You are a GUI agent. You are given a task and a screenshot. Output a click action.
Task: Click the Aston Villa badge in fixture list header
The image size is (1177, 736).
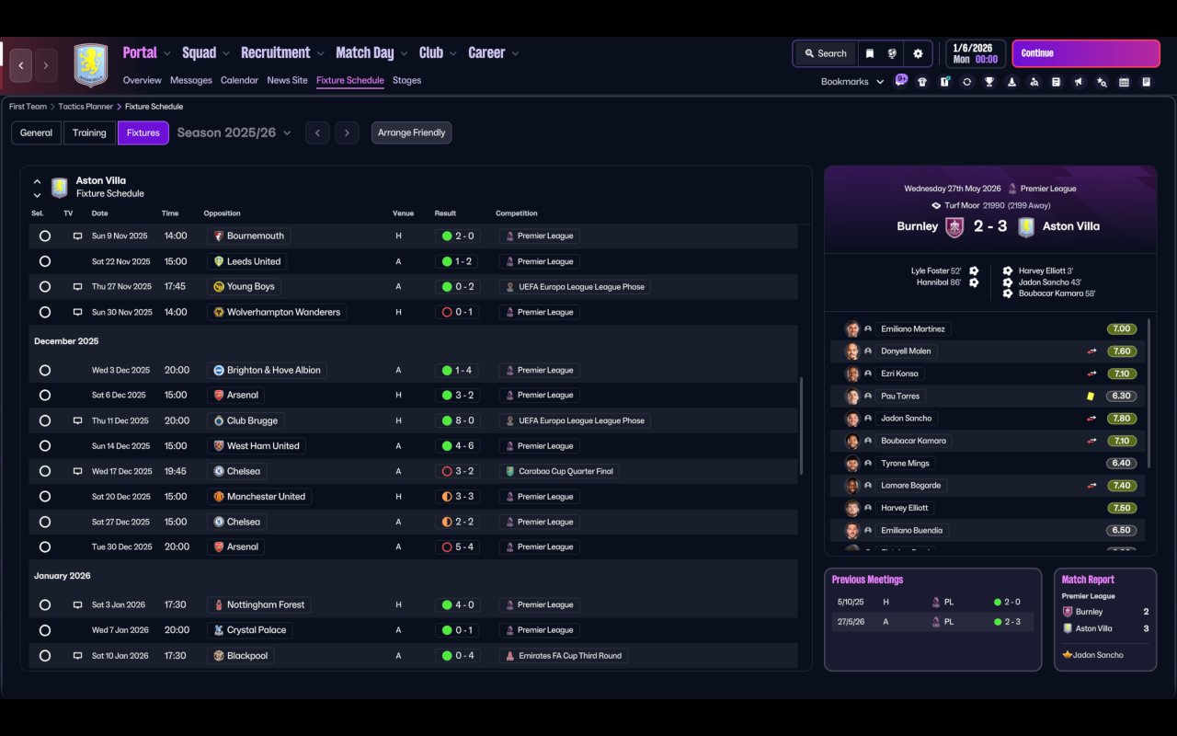(x=60, y=188)
